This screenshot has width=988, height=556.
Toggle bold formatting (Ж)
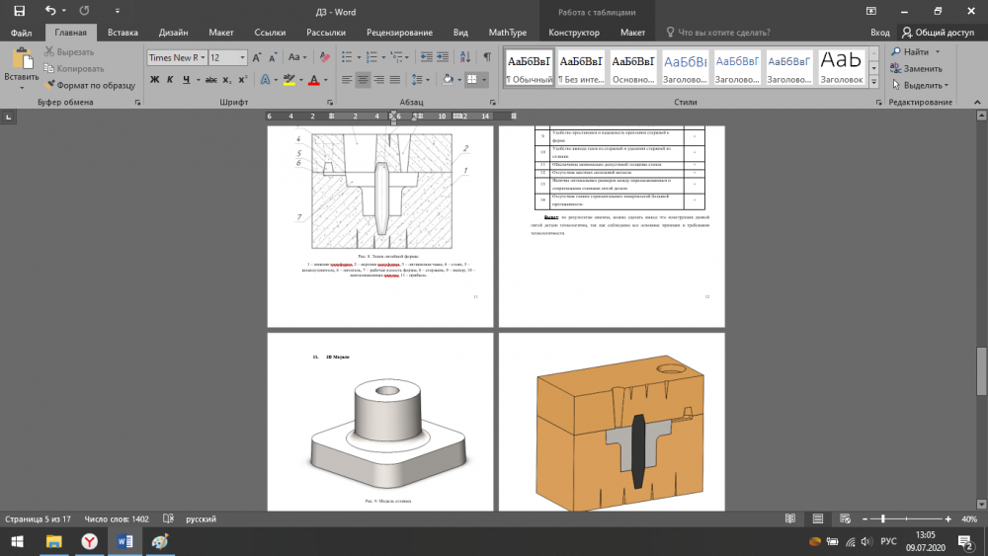(154, 79)
